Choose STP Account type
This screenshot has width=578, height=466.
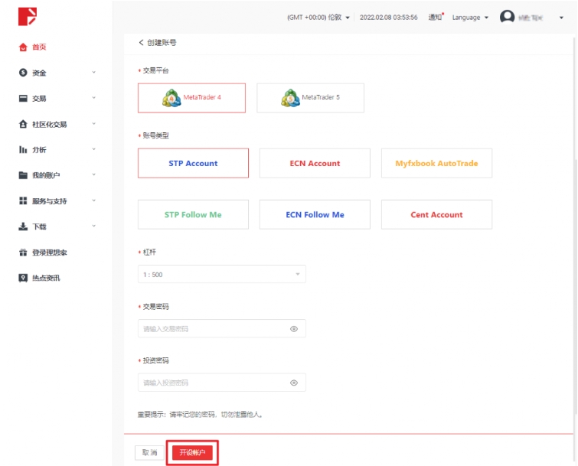(193, 163)
